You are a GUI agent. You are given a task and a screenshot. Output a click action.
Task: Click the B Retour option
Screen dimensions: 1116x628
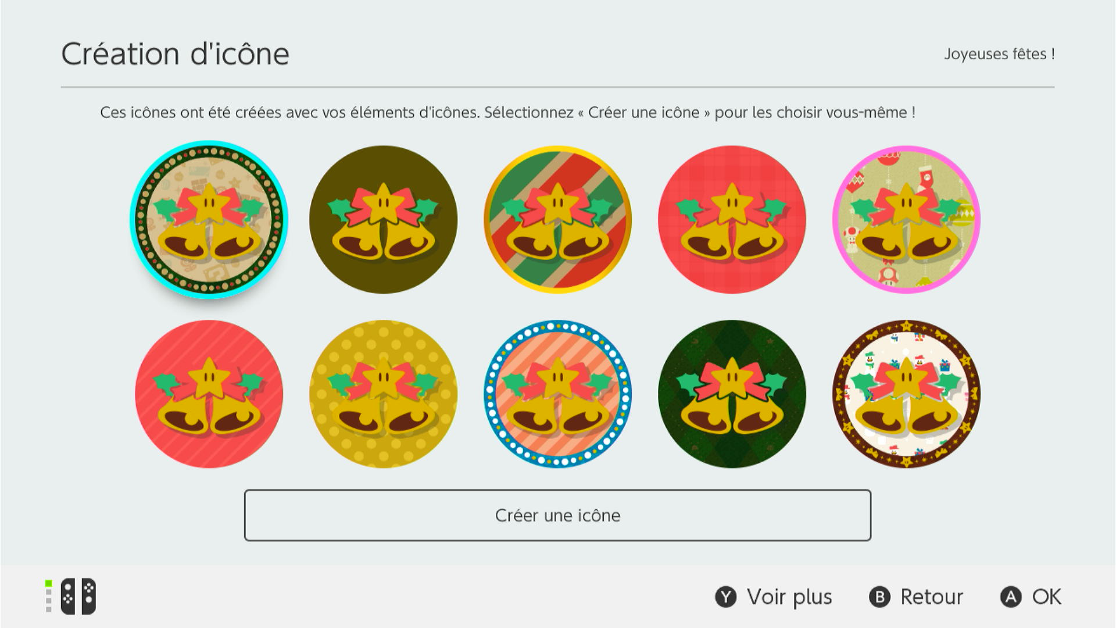click(915, 597)
